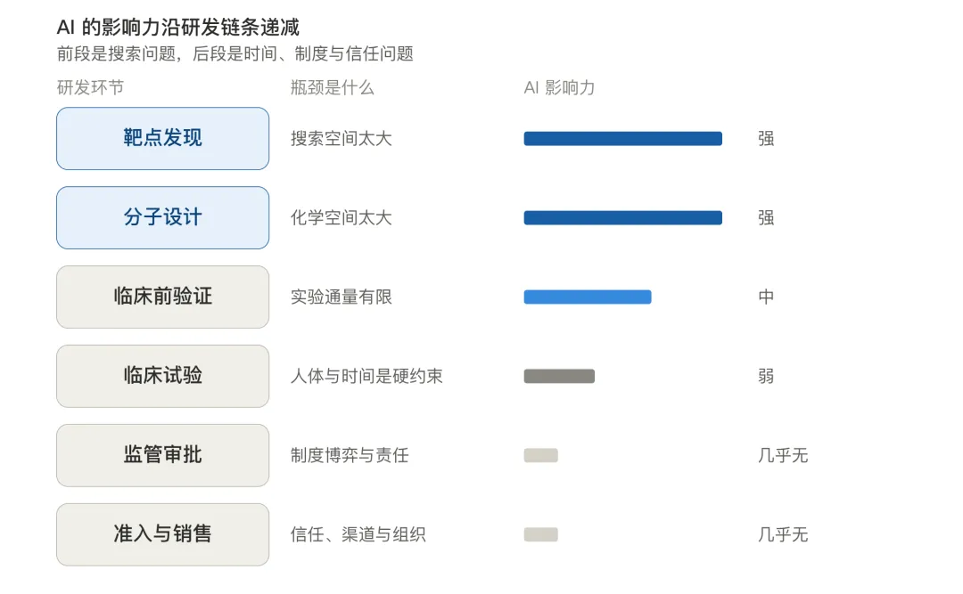Click the 监管审批 stage box
This screenshot has width=963, height=594.
[x=163, y=455]
